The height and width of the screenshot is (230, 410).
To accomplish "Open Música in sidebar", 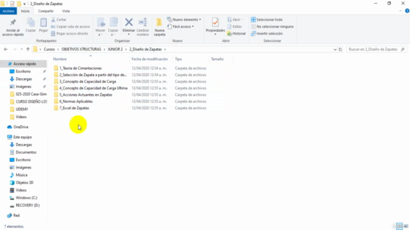I will pos(19,175).
